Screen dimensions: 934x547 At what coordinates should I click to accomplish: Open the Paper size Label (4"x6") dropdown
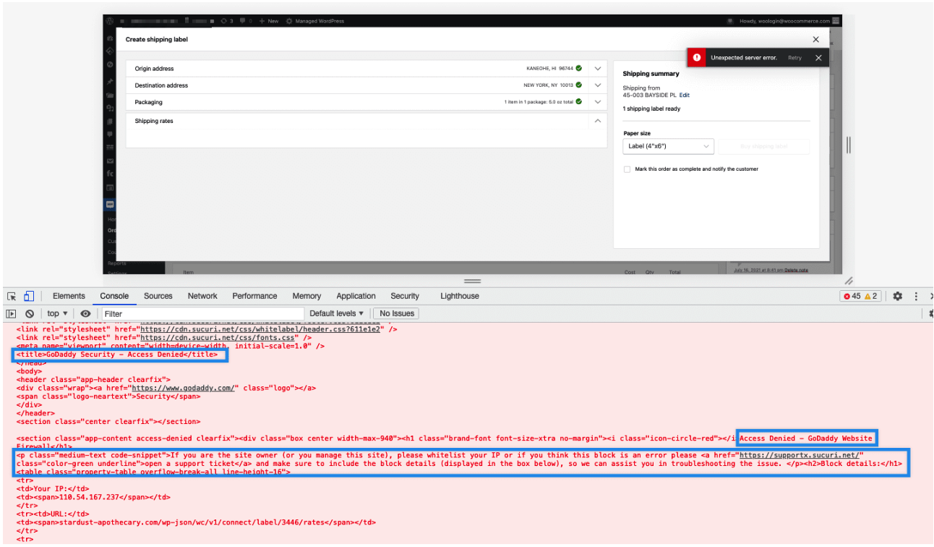coord(667,146)
